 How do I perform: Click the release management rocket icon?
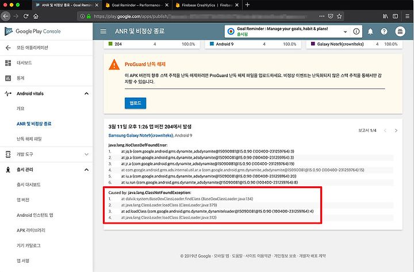8,170
